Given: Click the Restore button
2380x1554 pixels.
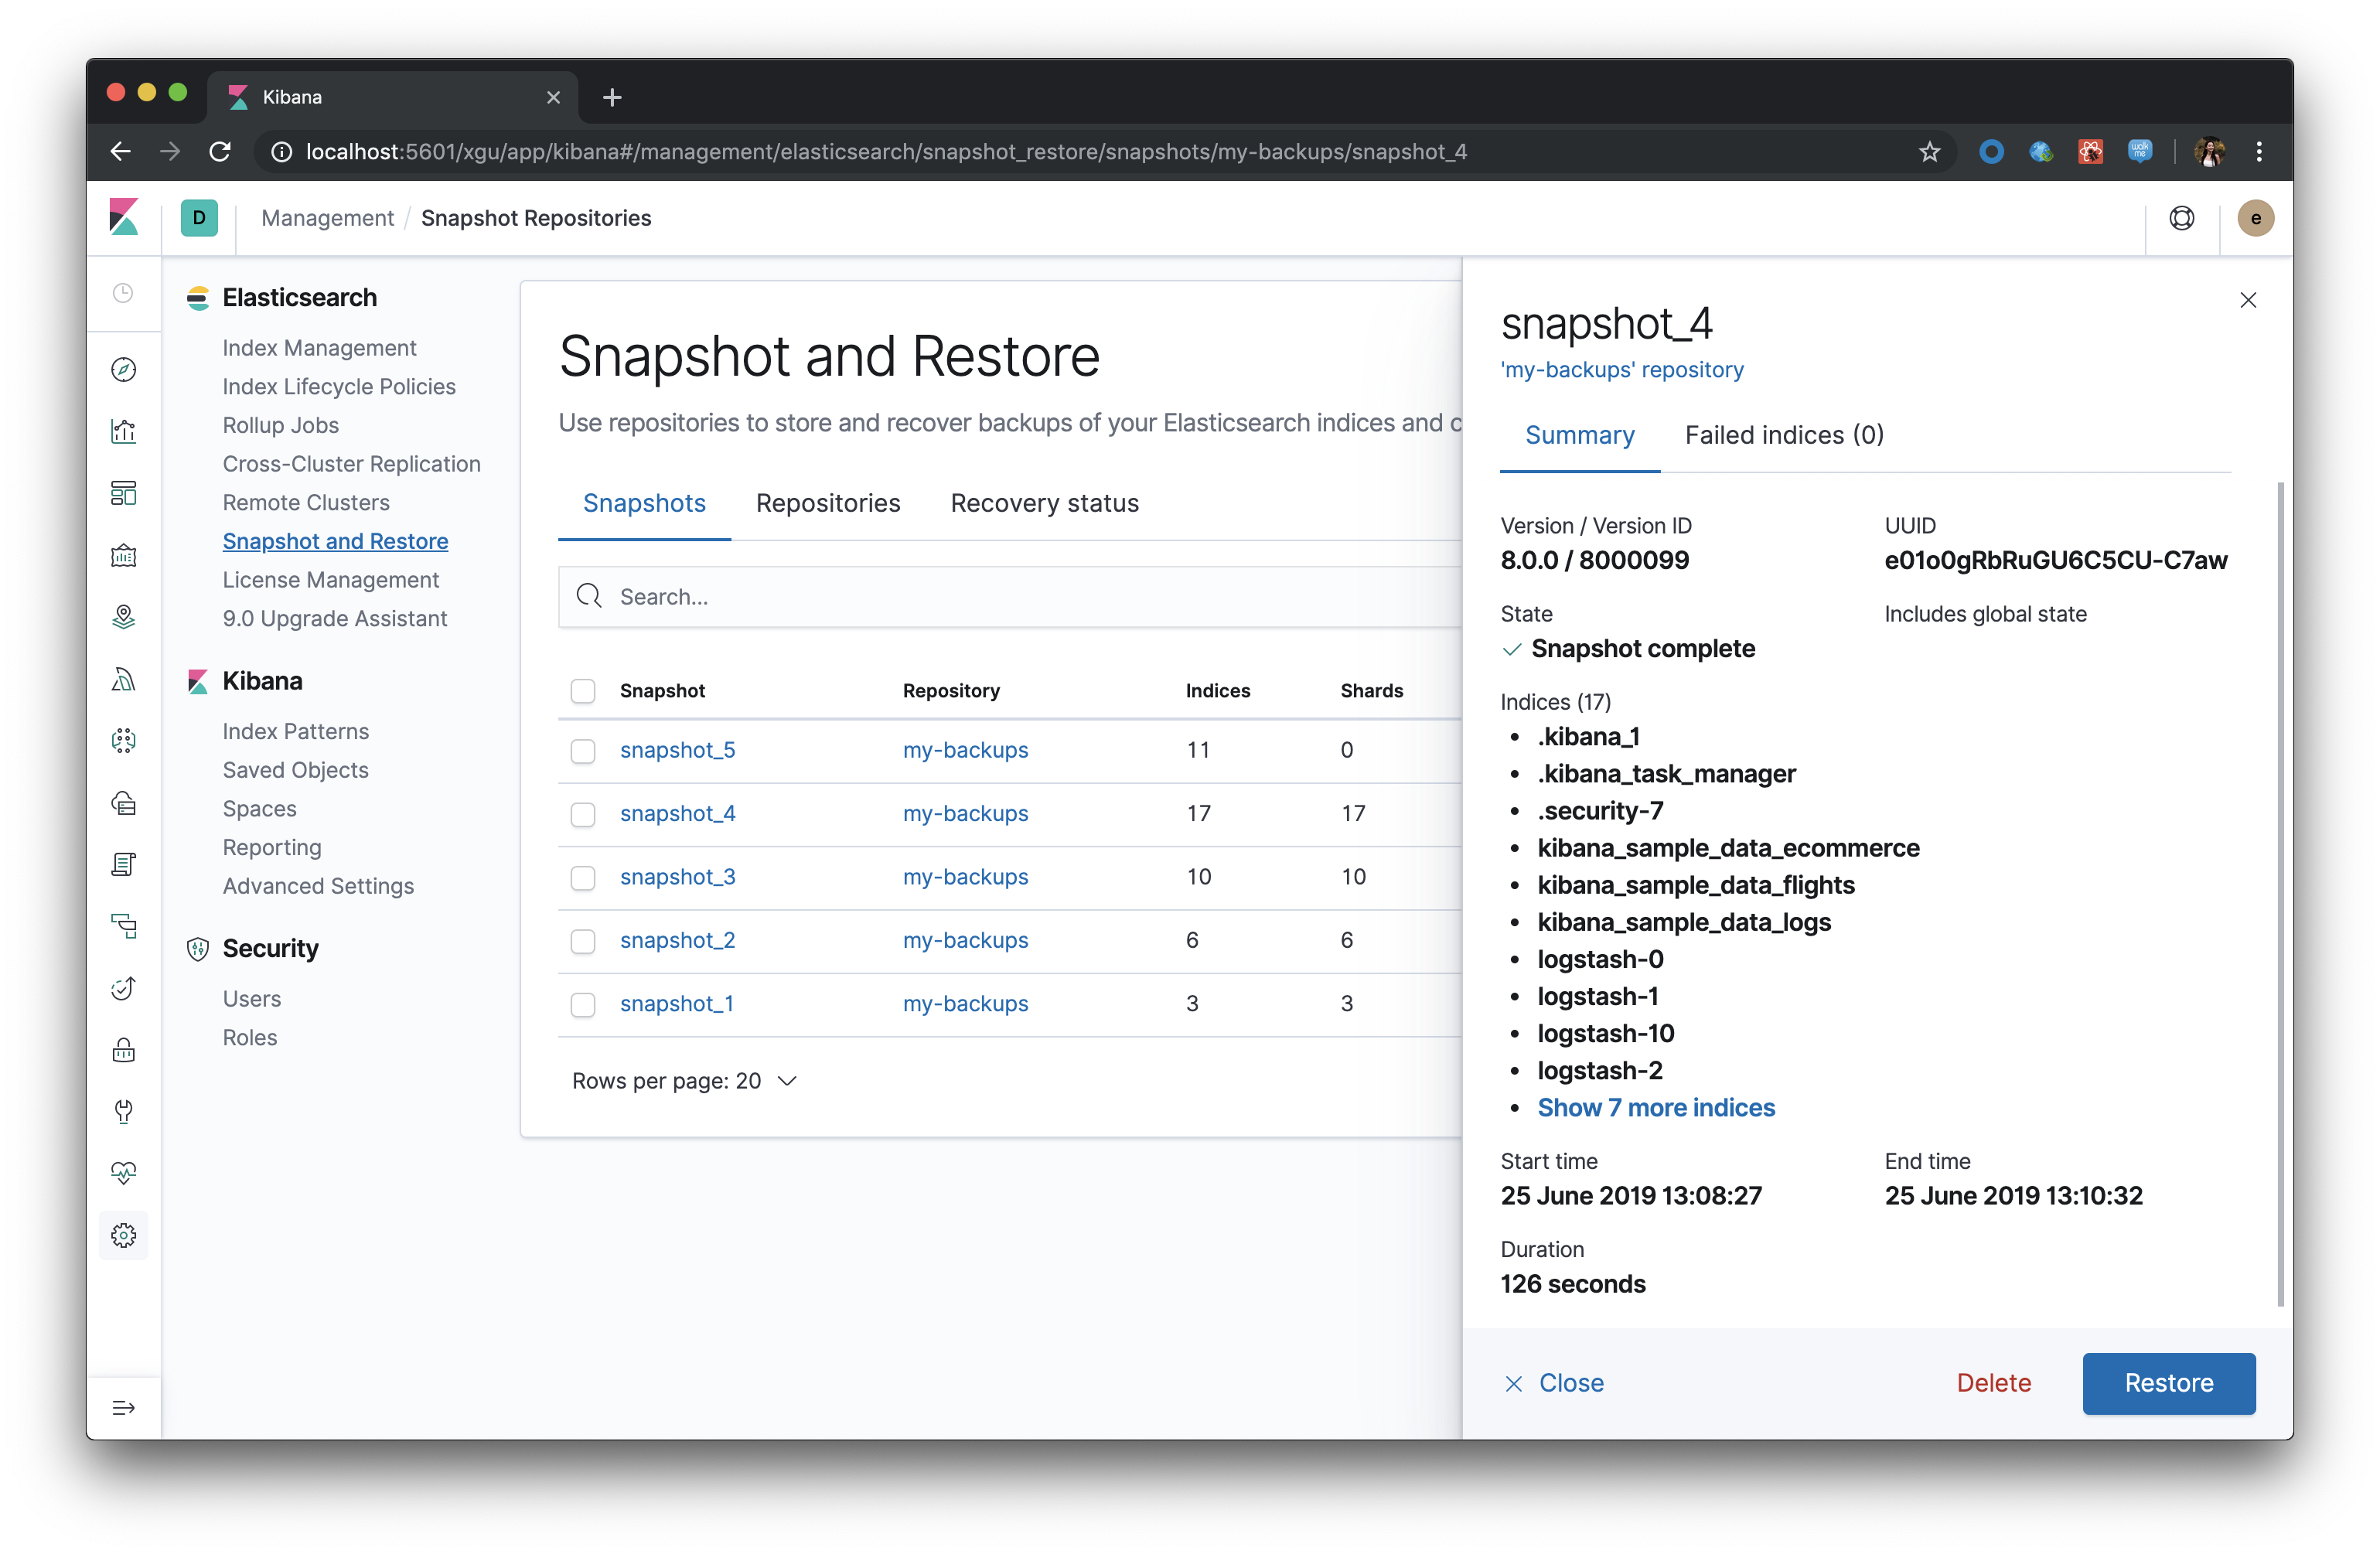Looking at the screenshot, I should [x=2168, y=1383].
